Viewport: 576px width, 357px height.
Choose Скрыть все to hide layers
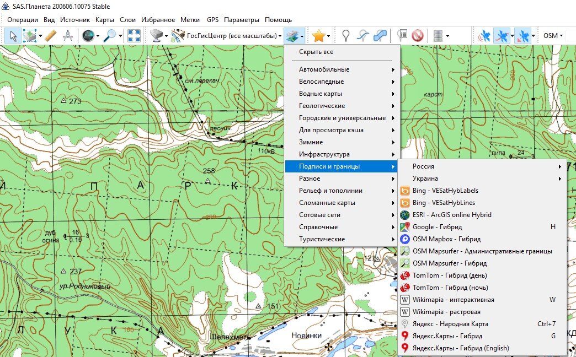pos(342,52)
